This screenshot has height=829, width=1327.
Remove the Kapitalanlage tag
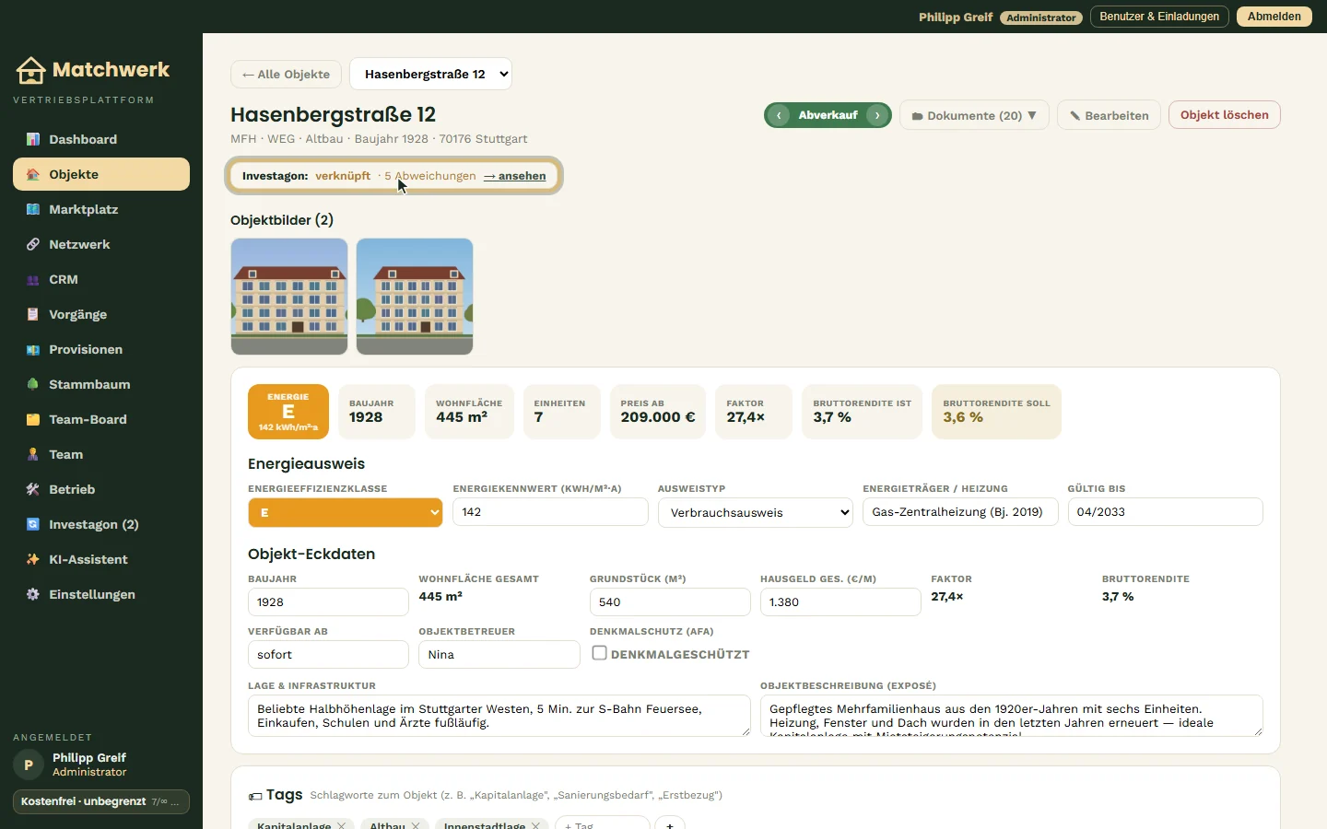click(341, 825)
